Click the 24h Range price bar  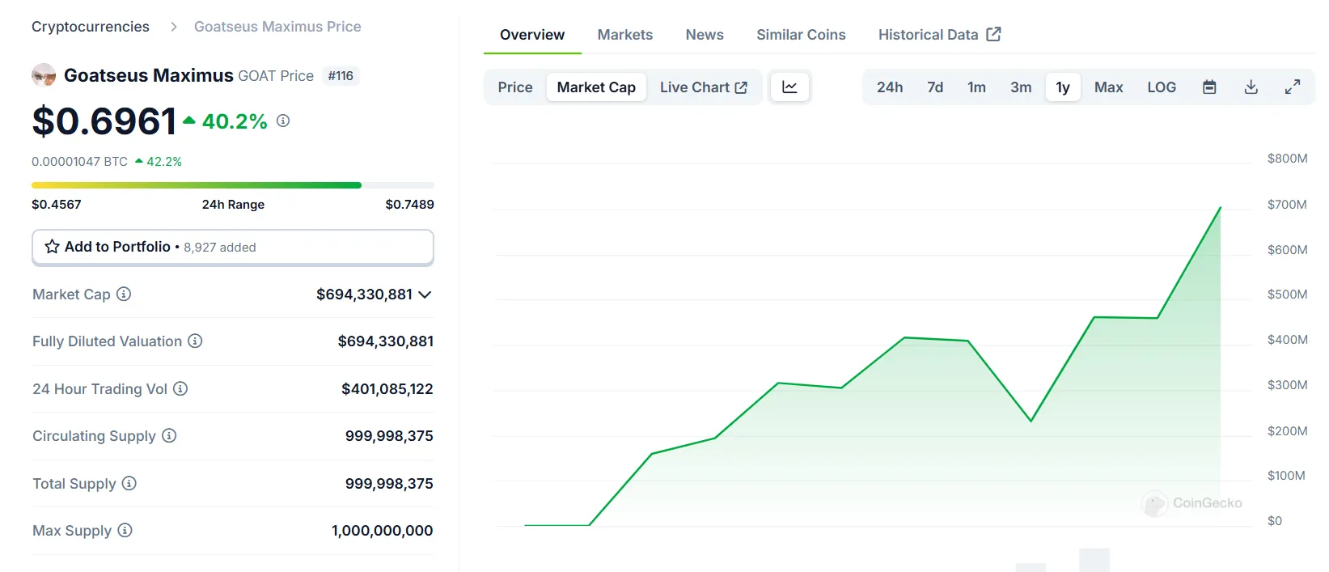tap(233, 185)
